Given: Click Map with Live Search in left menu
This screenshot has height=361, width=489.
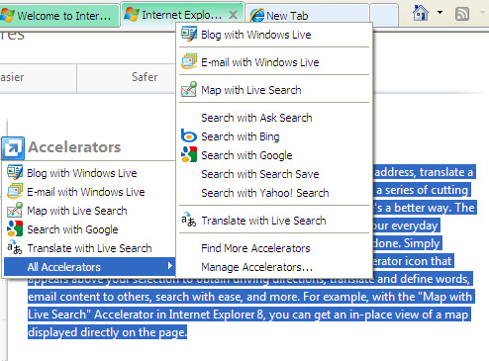Looking at the screenshot, I should coord(89,211).
